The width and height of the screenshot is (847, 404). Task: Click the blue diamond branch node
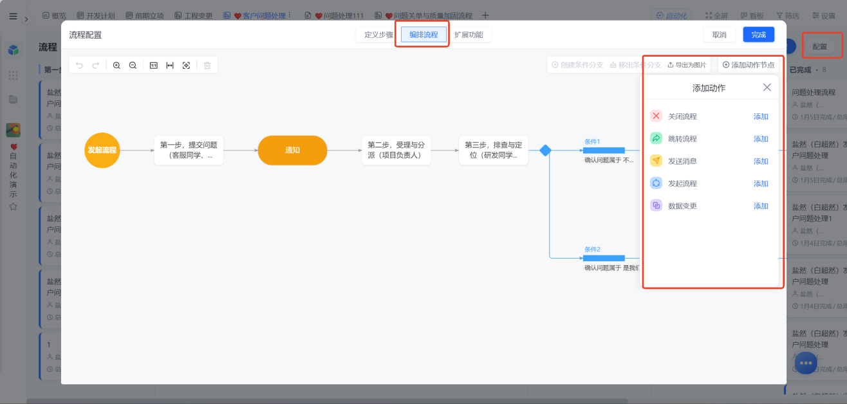[x=545, y=151]
